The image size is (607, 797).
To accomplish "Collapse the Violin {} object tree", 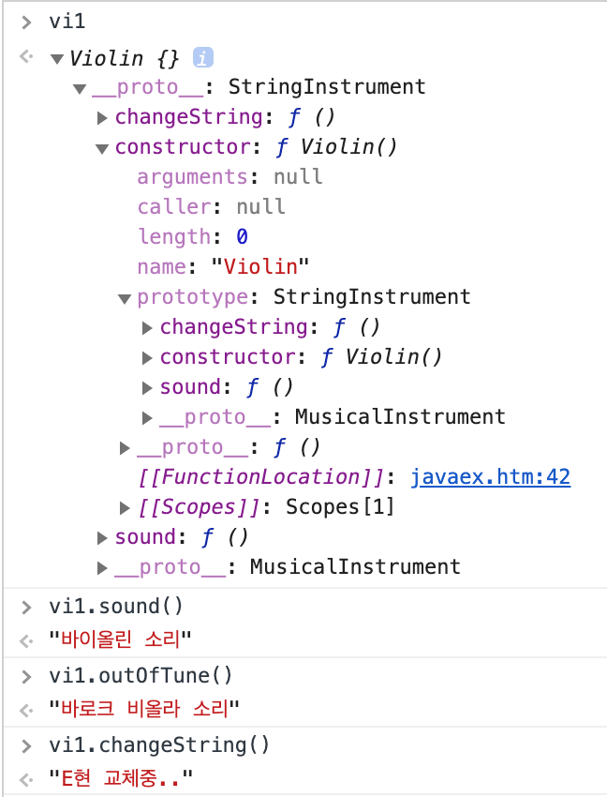I will coord(57,59).
